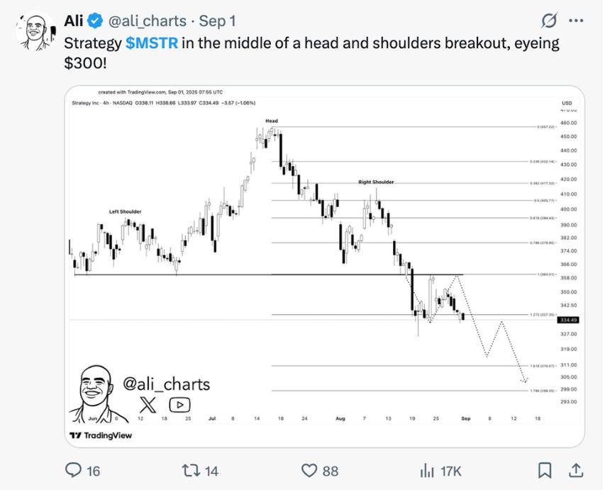This screenshot has width=610, height=490.
Task: Click the Head label on the chart
Action: (x=272, y=121)
